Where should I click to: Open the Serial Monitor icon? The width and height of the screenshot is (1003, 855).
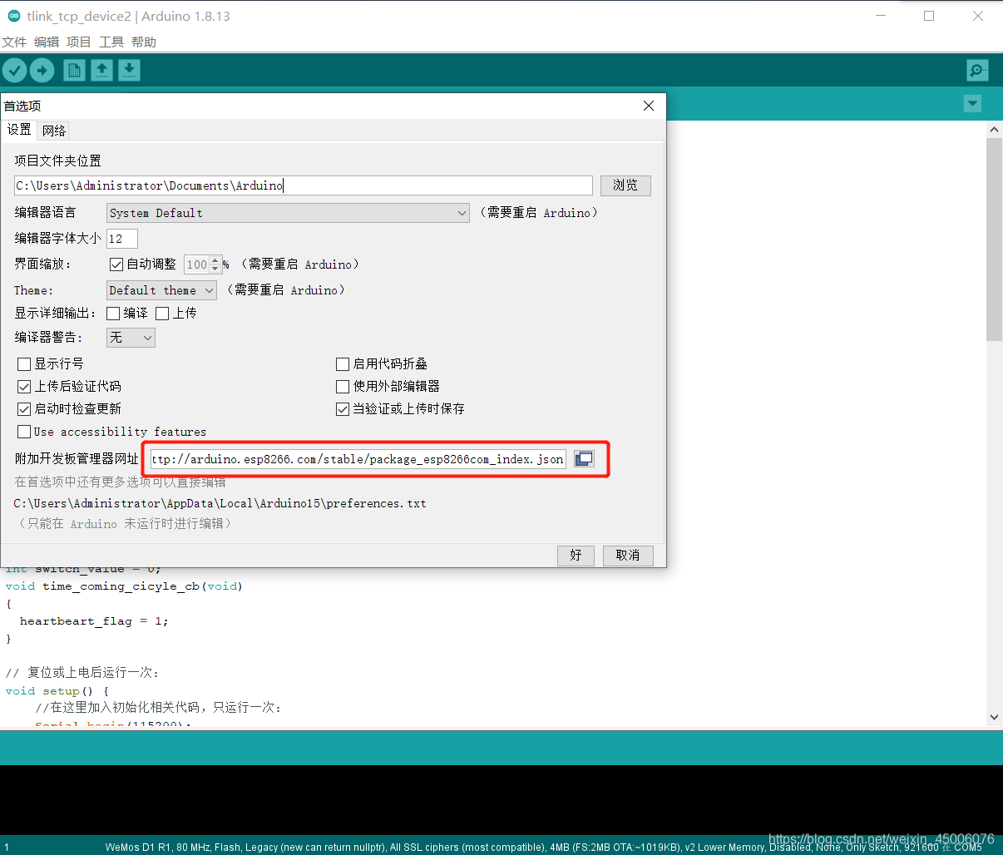pos(977,70)
